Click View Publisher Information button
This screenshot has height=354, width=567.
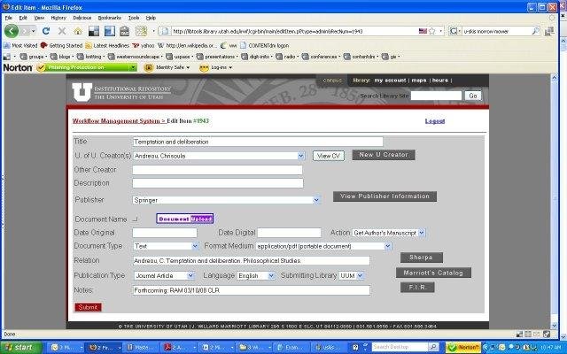384,196
